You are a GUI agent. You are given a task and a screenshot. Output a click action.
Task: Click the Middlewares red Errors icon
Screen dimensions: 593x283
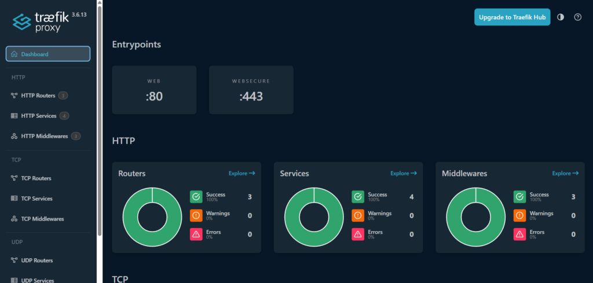pos(519,234)
